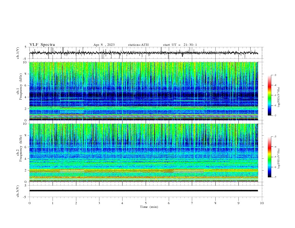Select the date text "Apr. 8 , 2023"
Viewport: 295px width, 228px height.
tap(104, 45)
